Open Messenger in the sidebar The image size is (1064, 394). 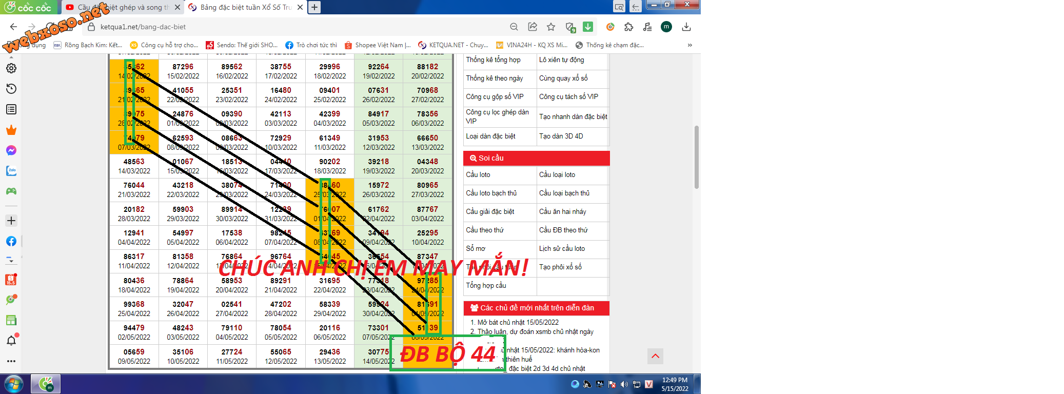click(11, 150)
